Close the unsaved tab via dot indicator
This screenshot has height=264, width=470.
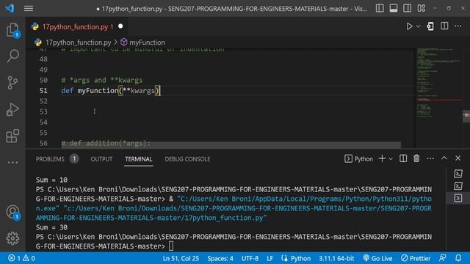pos(120,26)
